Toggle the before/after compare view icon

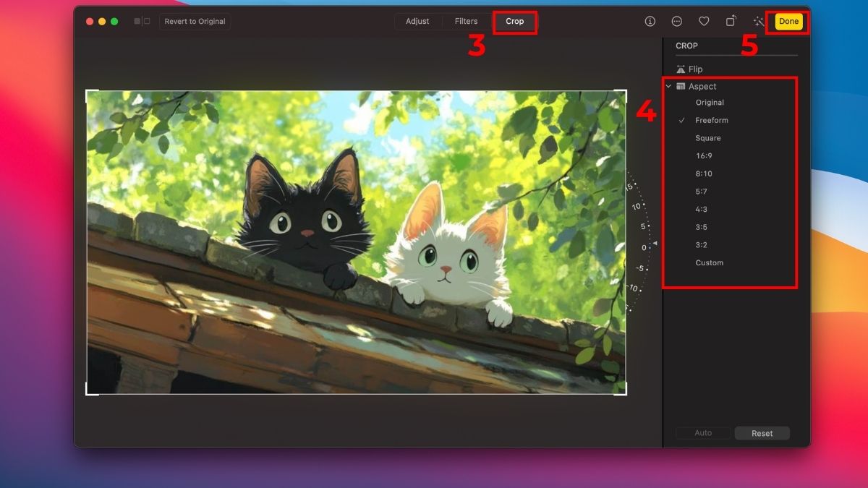142,22
